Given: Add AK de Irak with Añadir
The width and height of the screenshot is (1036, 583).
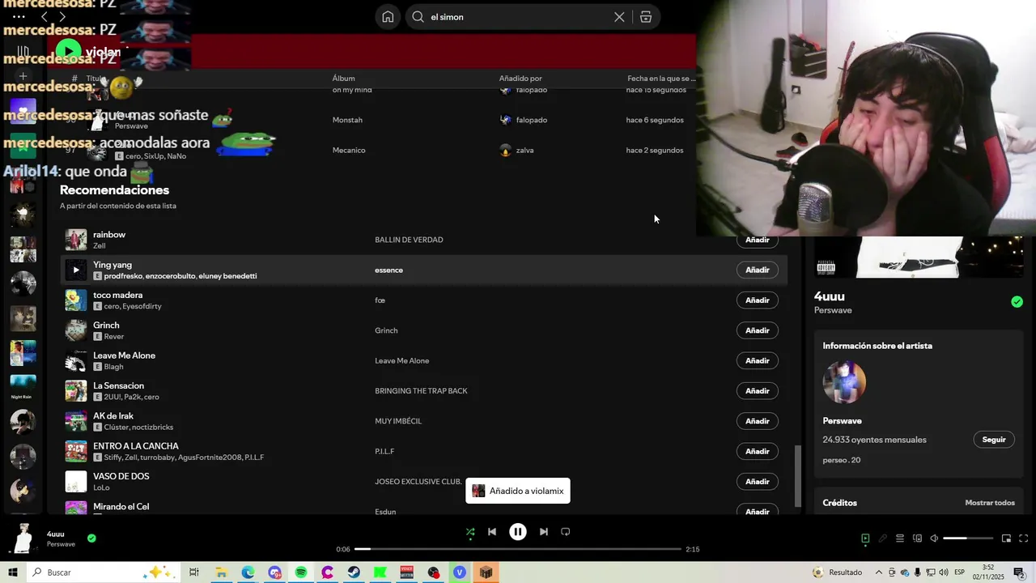Looking at the screenshot, I should coord(758,421).
